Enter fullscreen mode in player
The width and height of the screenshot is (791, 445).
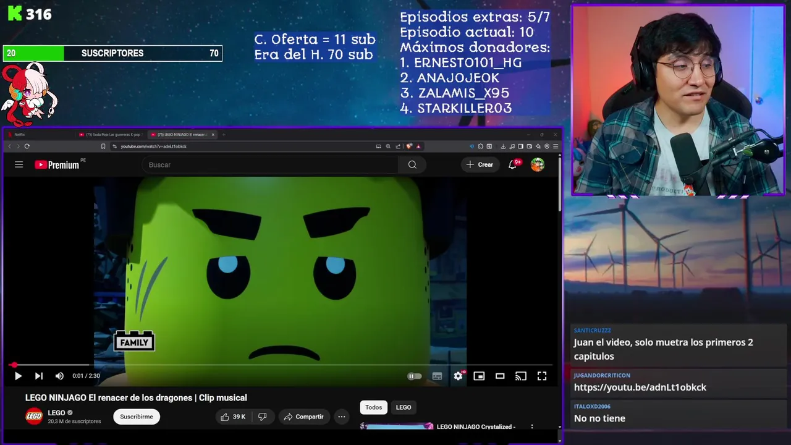click(542, 376)
